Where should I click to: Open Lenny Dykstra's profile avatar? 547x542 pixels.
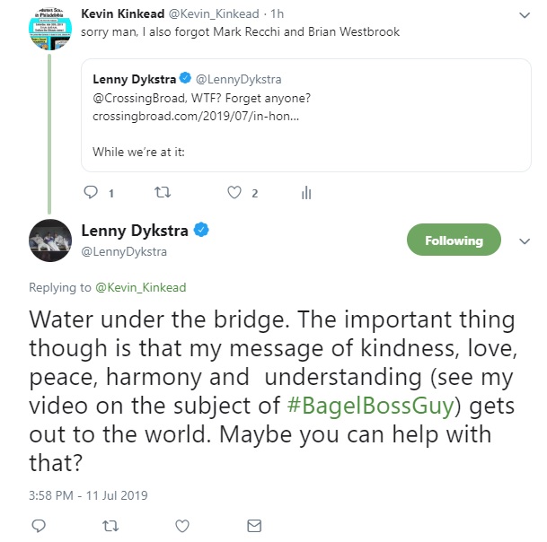pyautogui.click(x=50, y=240)
